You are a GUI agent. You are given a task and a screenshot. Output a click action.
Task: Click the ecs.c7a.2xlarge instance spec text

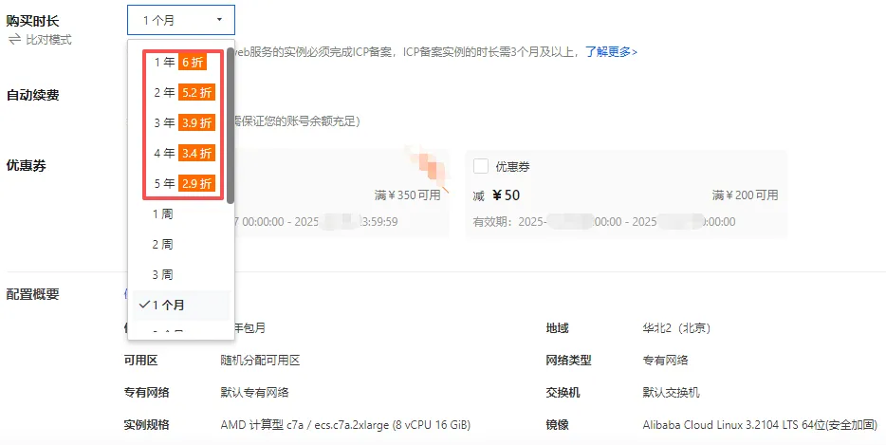tap(345, 425)
